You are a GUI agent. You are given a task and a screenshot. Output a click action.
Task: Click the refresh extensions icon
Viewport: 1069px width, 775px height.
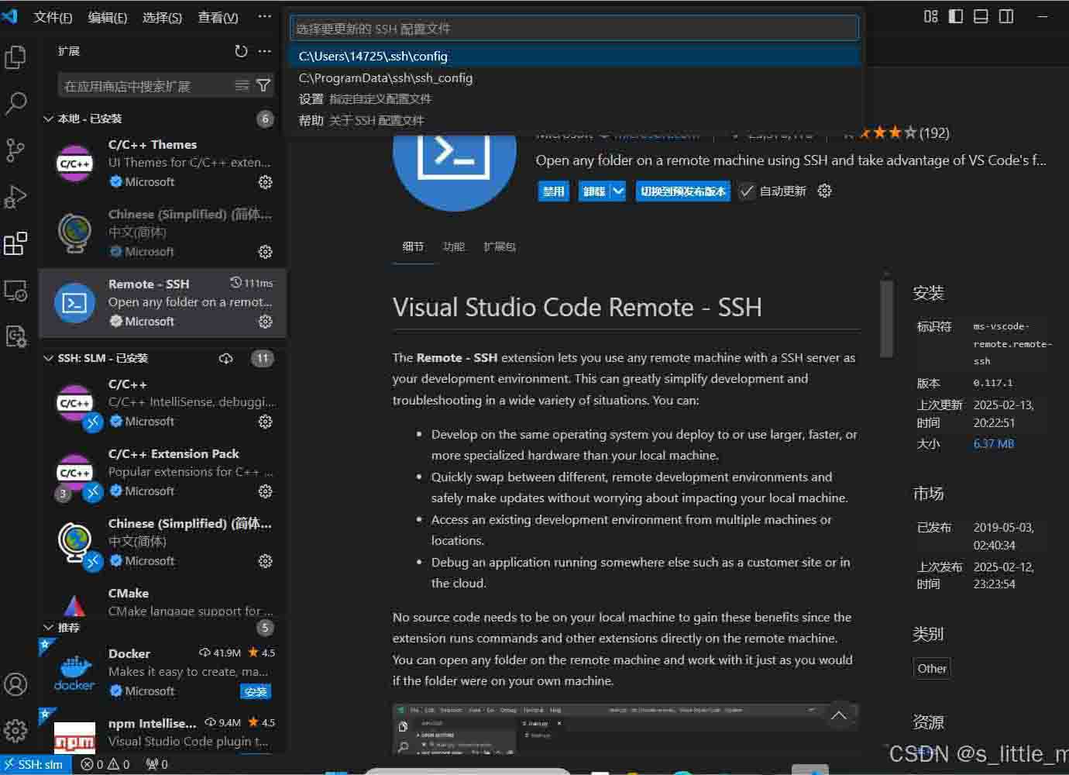241,51
